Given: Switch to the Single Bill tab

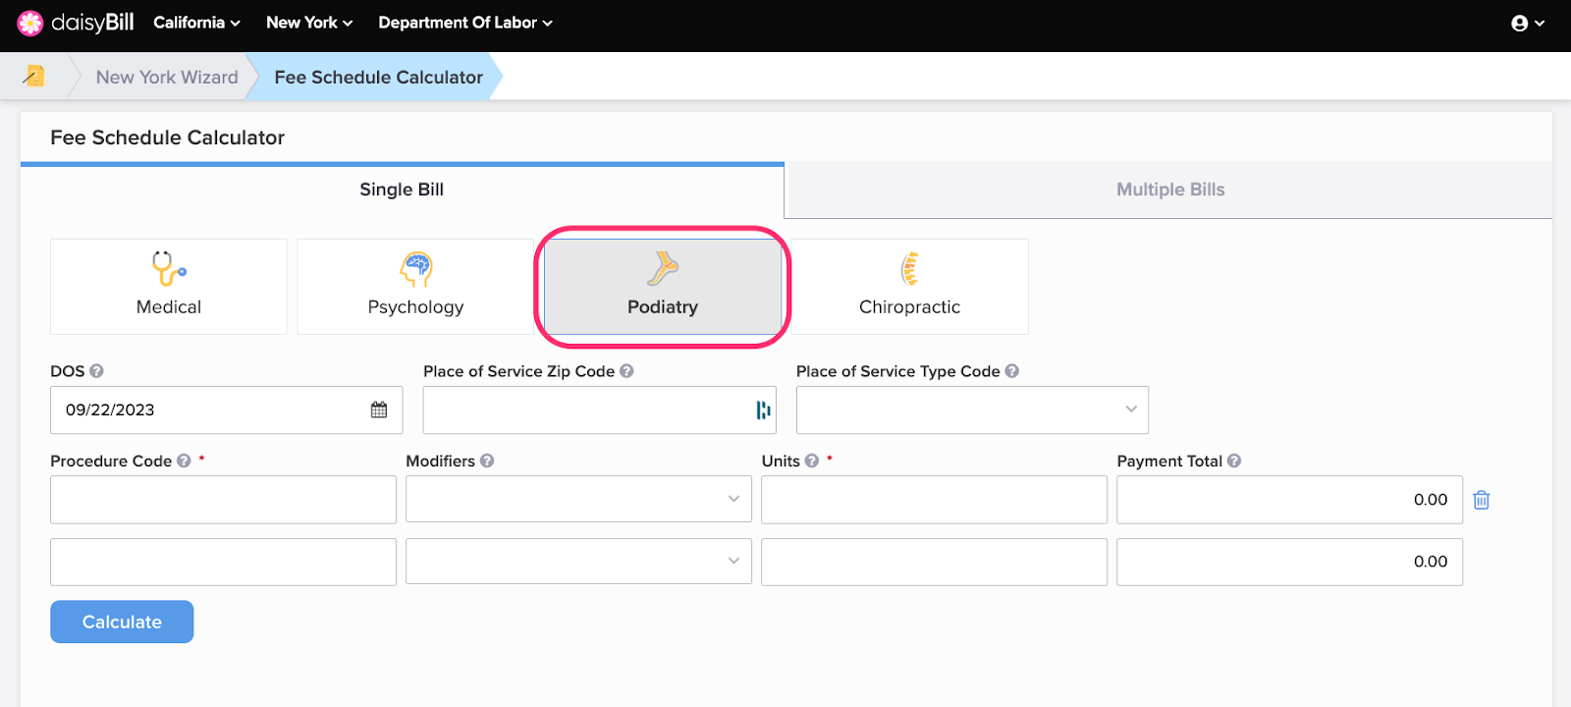Looking at the screenshot, I should pyautogui.click(x=402, y=190).
